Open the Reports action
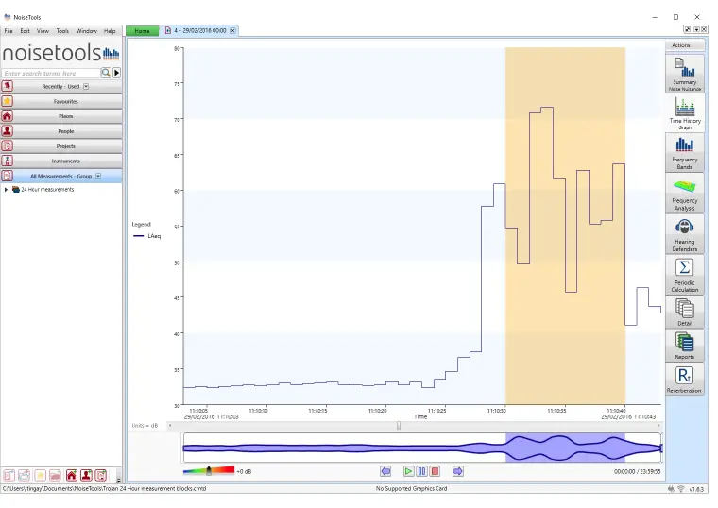718x508 pixels. point(685,345)
